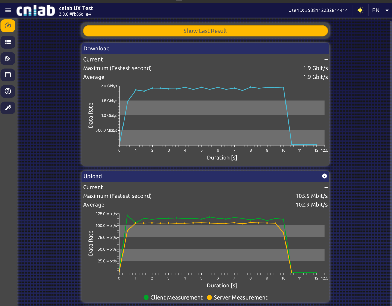
Task: Toggle light/dark theme with sun icon
Action: (x=360, y=10)
